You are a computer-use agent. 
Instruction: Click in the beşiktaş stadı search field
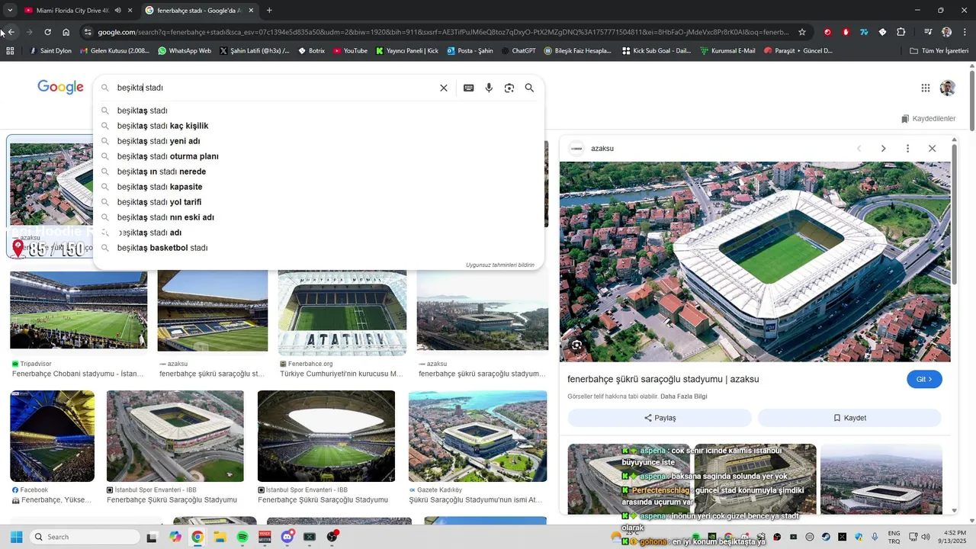tap(274, 88)
